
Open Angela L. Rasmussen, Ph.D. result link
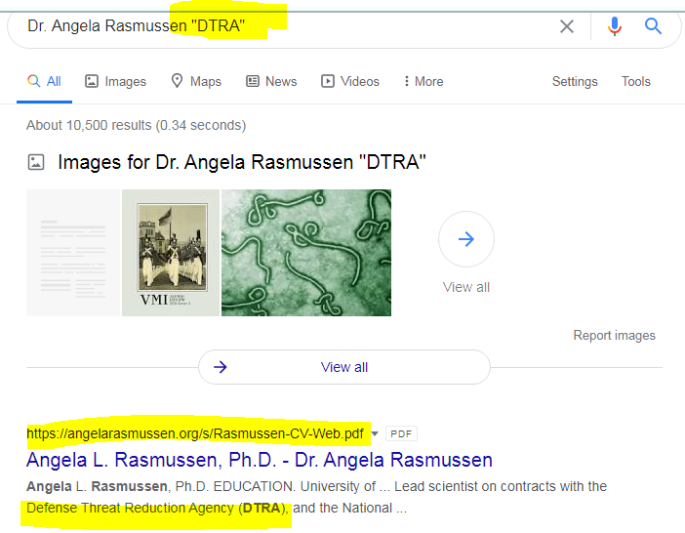click(x=260, y=460)
